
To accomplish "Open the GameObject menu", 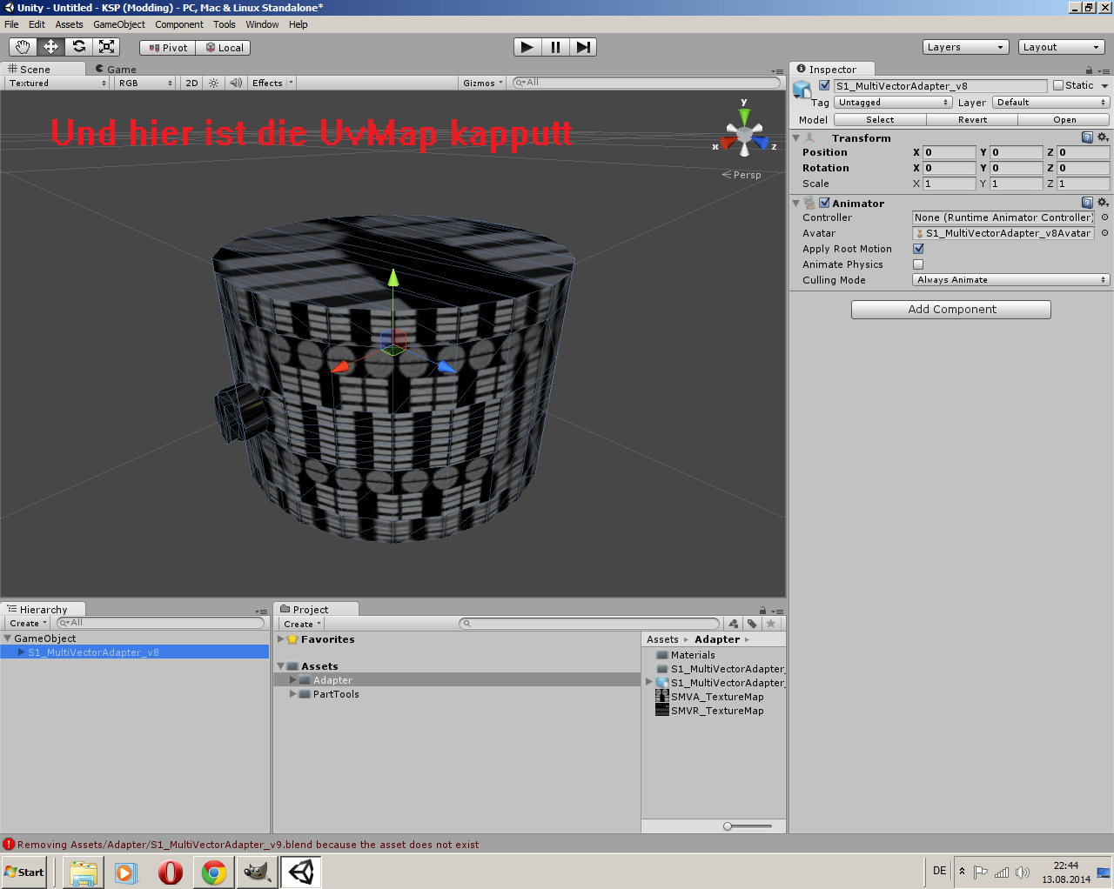I will [x=118, y=24].
